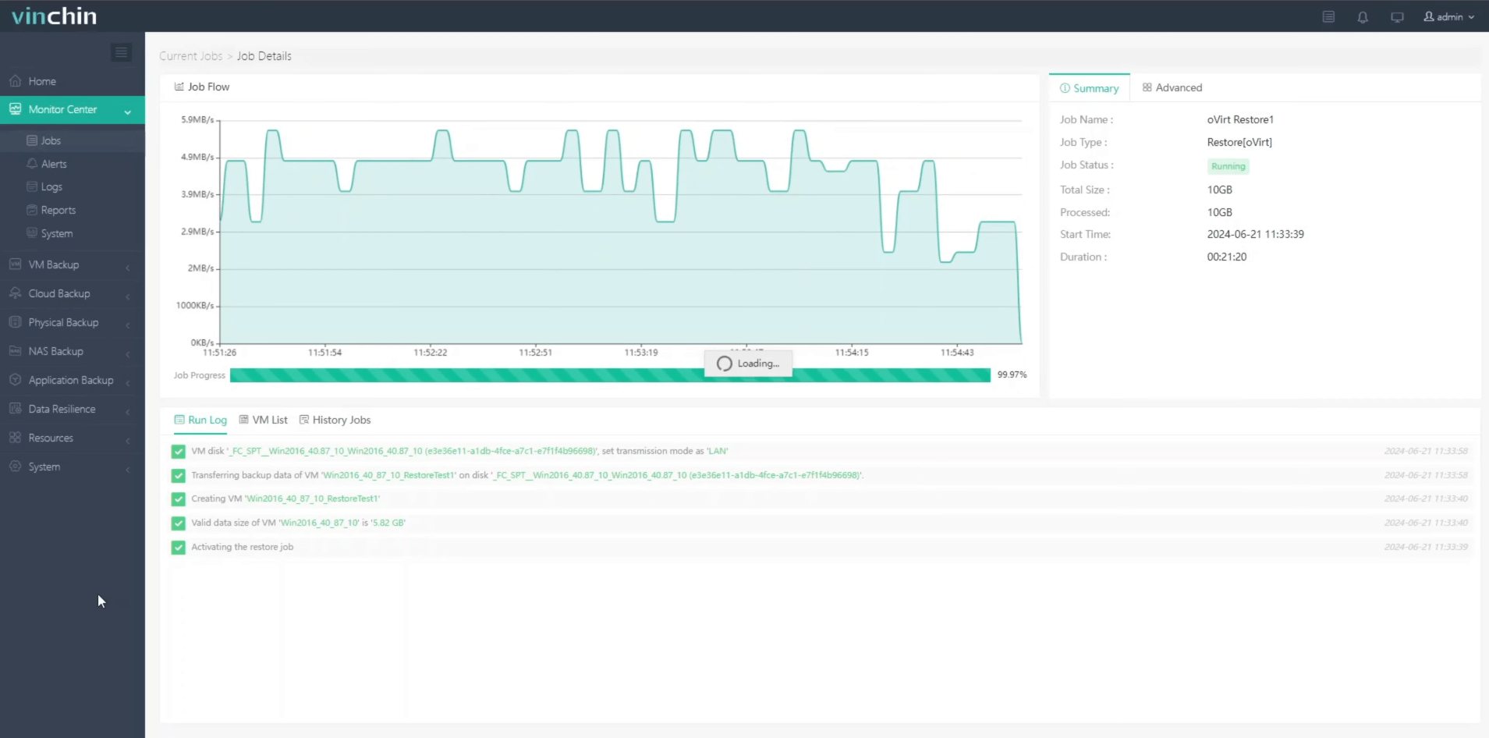Open the Cloud Backup menu label
Image resolution: width=1489 pixels, height=738 pixels.
click(59, 293)
